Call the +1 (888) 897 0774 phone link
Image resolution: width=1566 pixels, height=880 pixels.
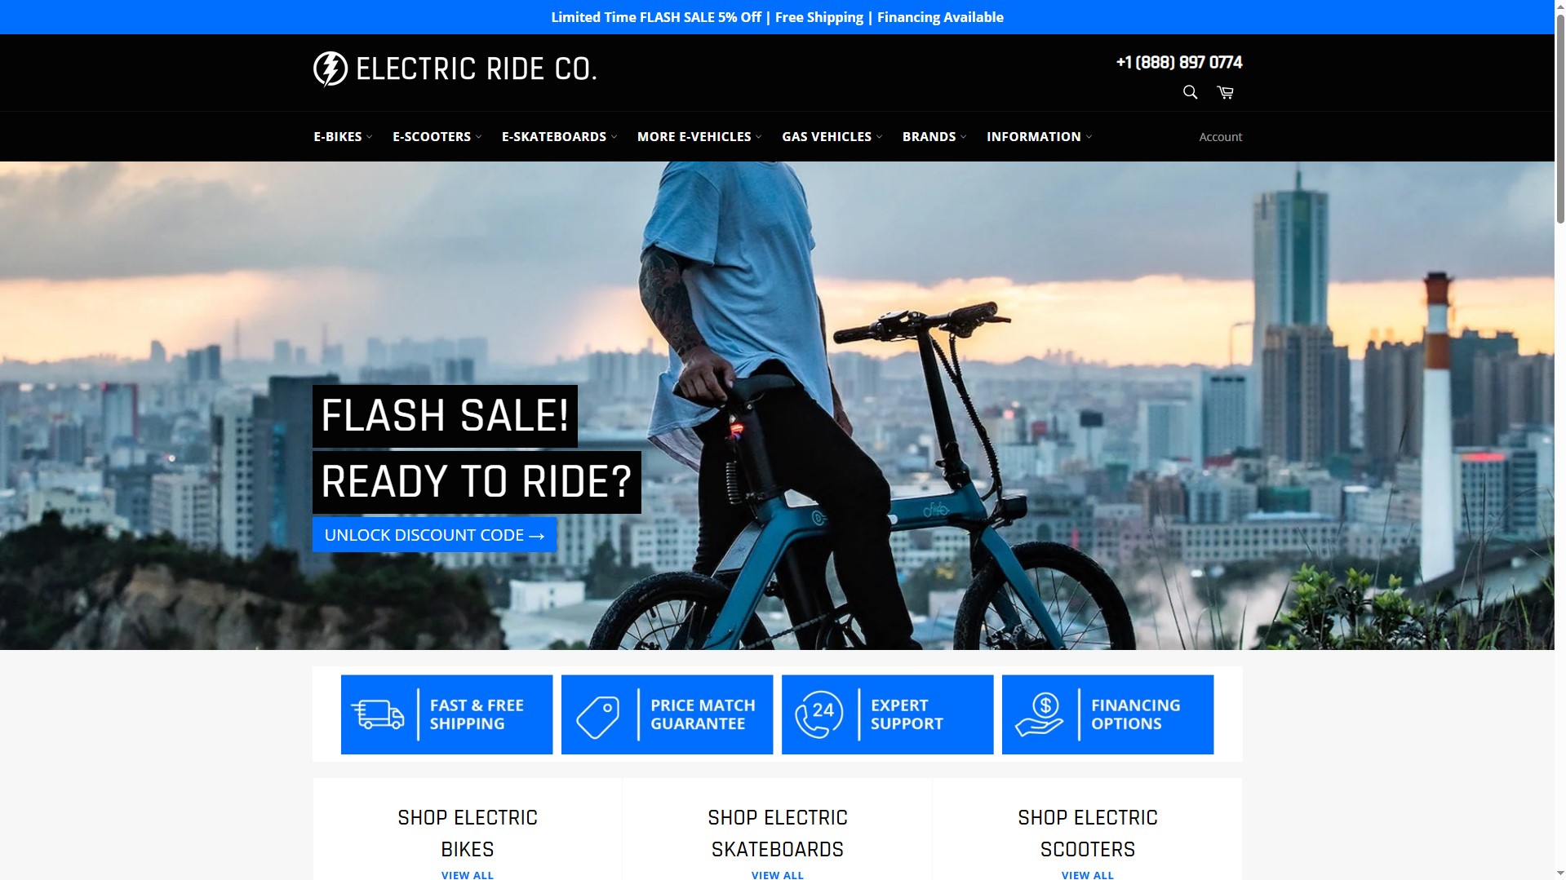pos(1179,63)
